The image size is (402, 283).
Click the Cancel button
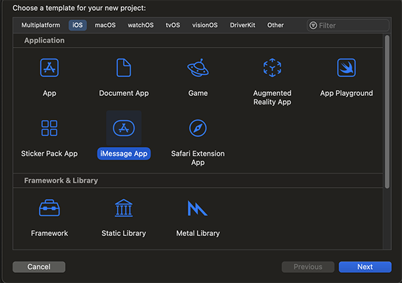click(39, 267)
